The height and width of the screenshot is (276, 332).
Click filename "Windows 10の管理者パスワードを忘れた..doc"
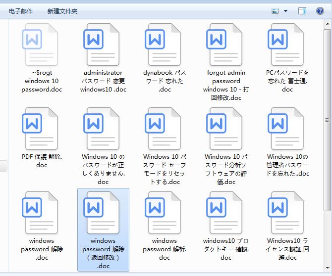[x=287, y=165]
